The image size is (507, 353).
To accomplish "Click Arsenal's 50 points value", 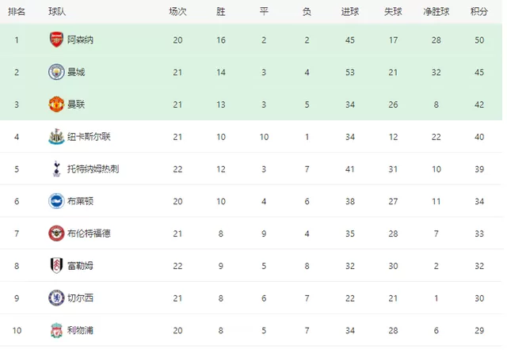I will tap(479, 40).
